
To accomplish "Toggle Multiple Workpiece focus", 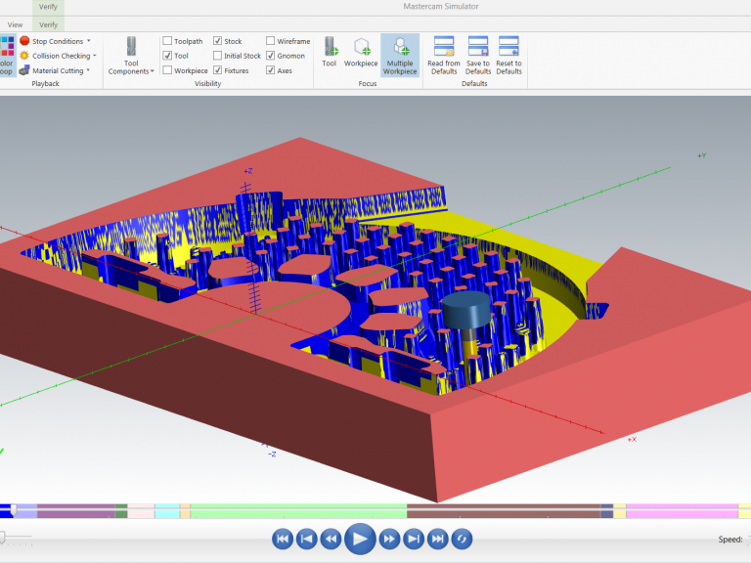I will [400, 55].
